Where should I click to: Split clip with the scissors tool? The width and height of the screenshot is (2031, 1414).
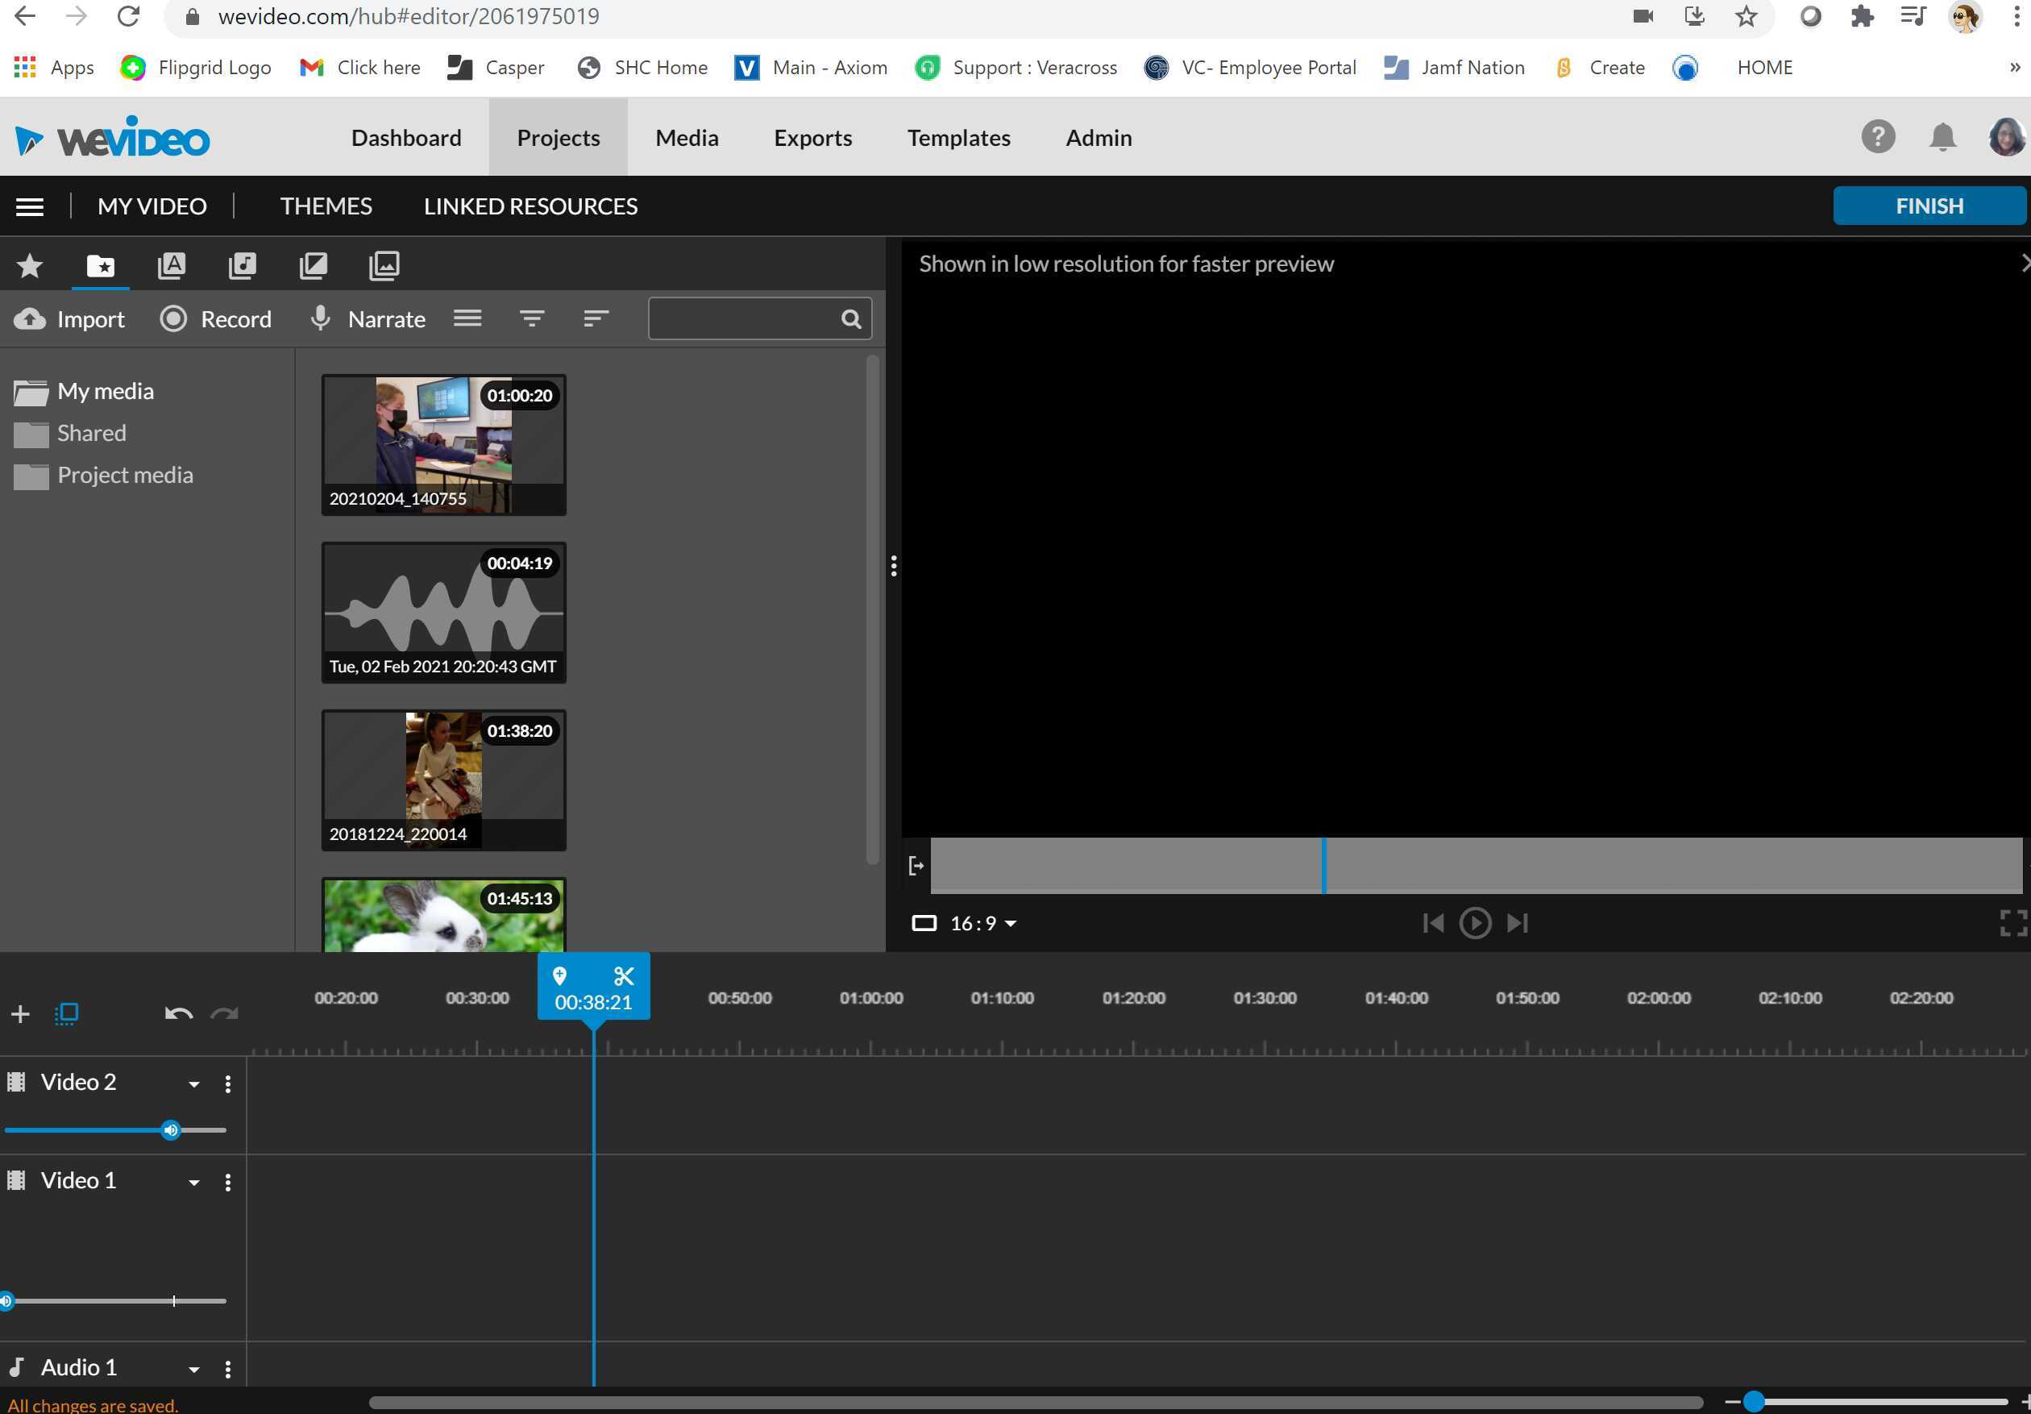click(624, 976)
